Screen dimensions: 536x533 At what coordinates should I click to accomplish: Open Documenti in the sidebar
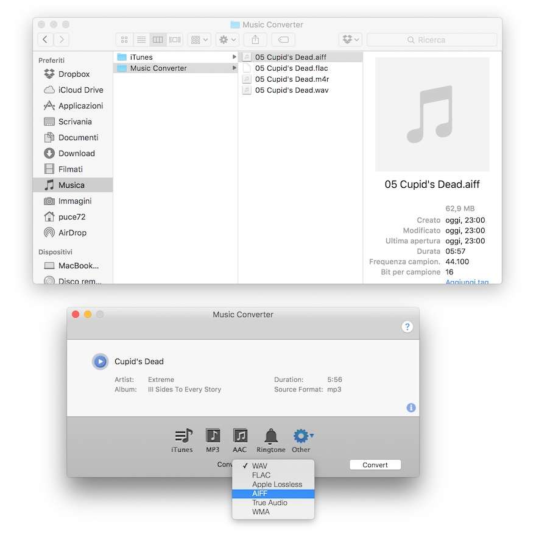(x=73, y=137)
